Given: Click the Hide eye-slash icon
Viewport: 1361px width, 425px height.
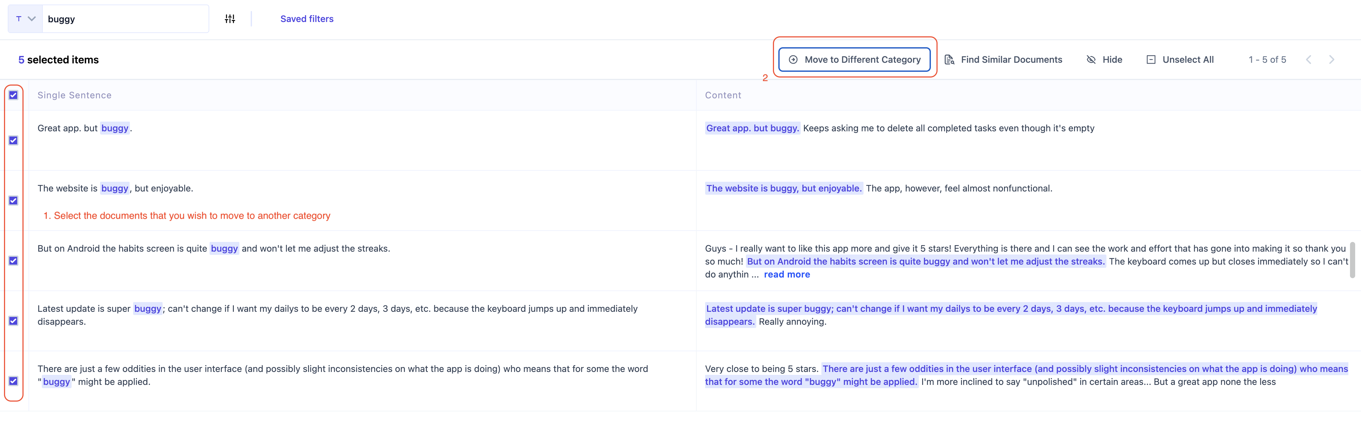Looking at the screenshot, I should pyautogui.click(x=1091, y=60).
